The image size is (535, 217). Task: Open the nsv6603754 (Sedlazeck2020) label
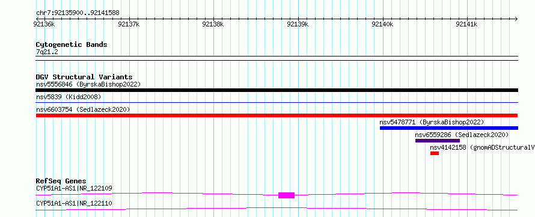(x=83, y=109)
